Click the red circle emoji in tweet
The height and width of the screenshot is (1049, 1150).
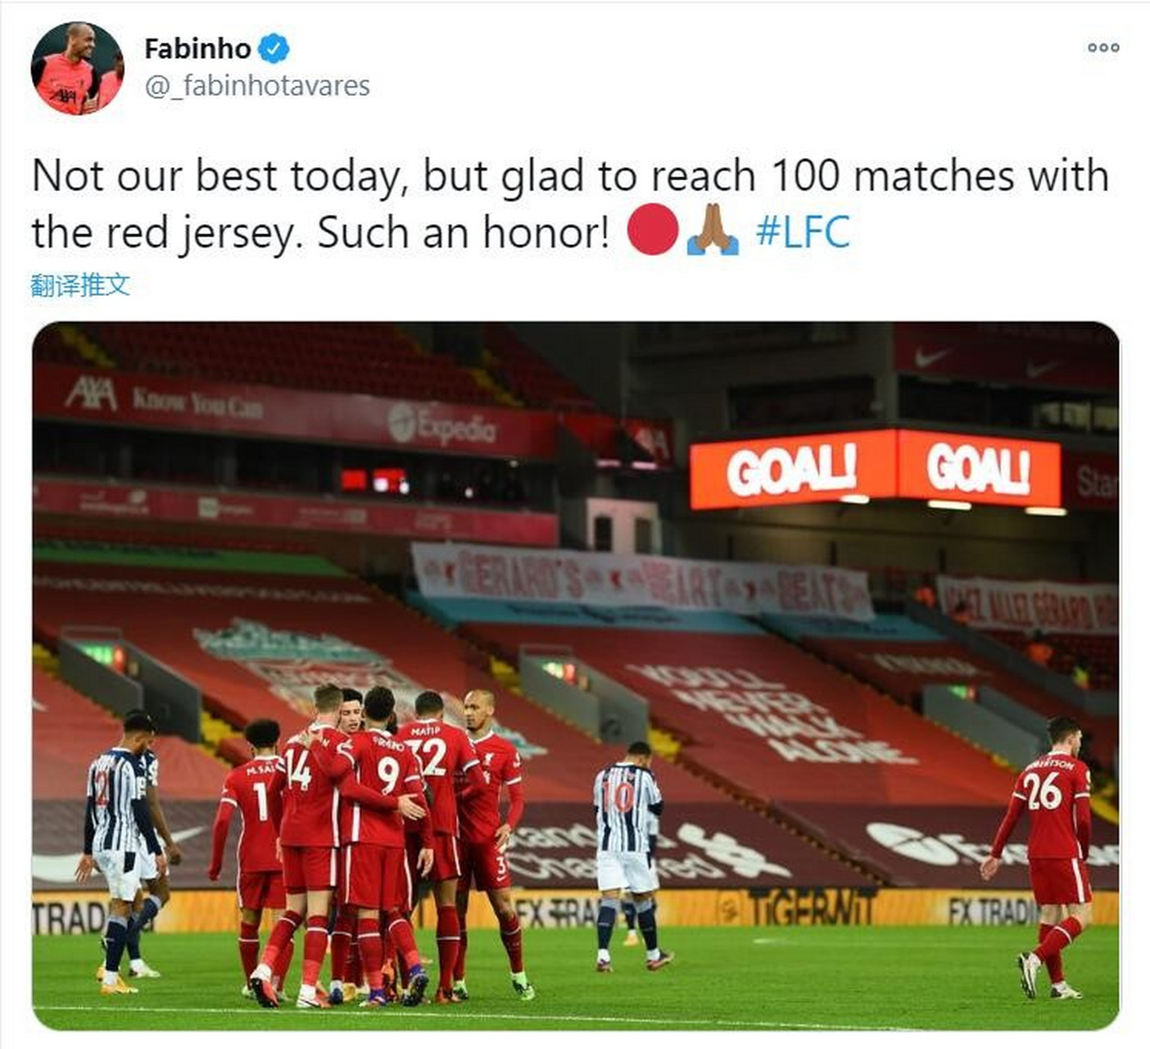[x=653, y=231]
